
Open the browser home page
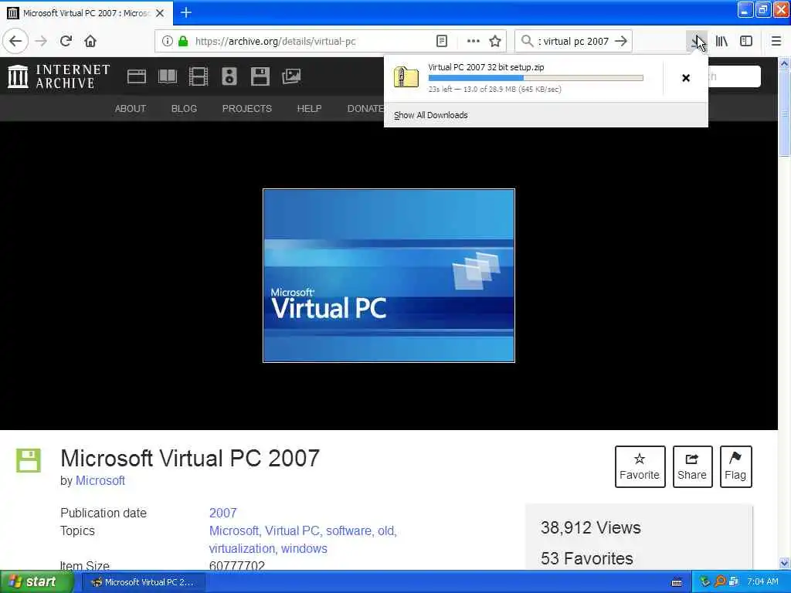click(90, 41)
